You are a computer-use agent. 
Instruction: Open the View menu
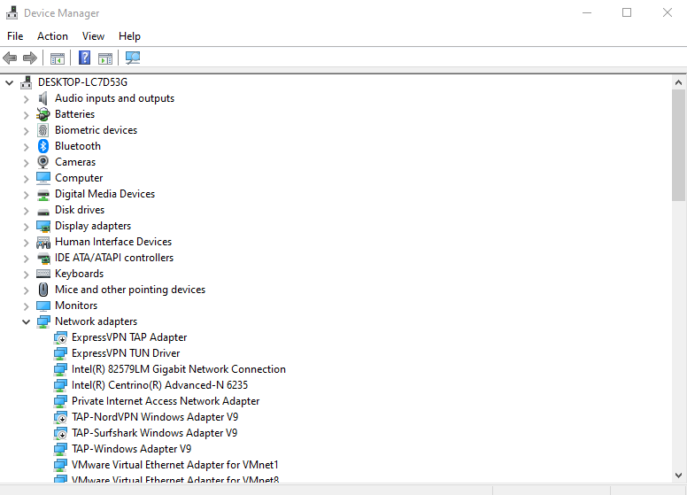tap(93, 36)
